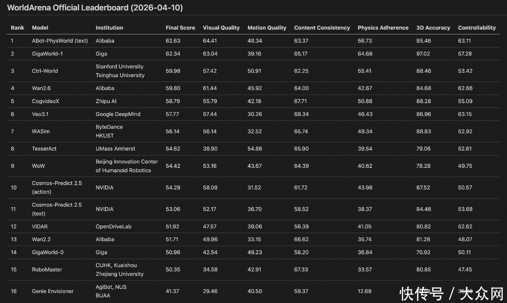507x303 pixels.
Task: Click the WorldArena Official Leaderboard title
Action: 95,8
